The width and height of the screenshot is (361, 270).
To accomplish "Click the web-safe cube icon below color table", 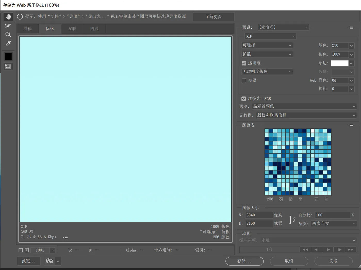I will click(291, 199).
